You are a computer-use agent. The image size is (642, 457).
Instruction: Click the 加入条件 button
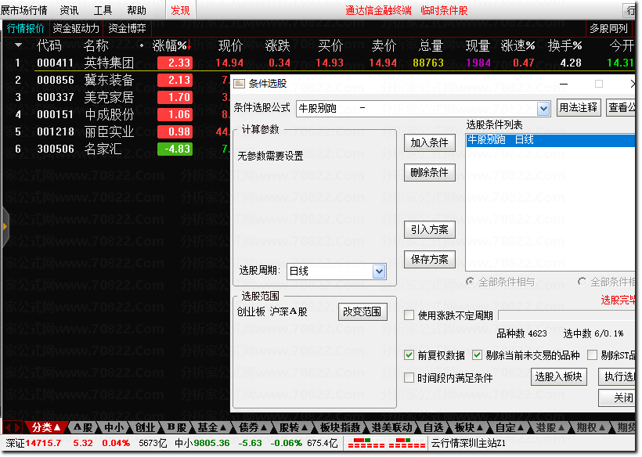point(430,142)
